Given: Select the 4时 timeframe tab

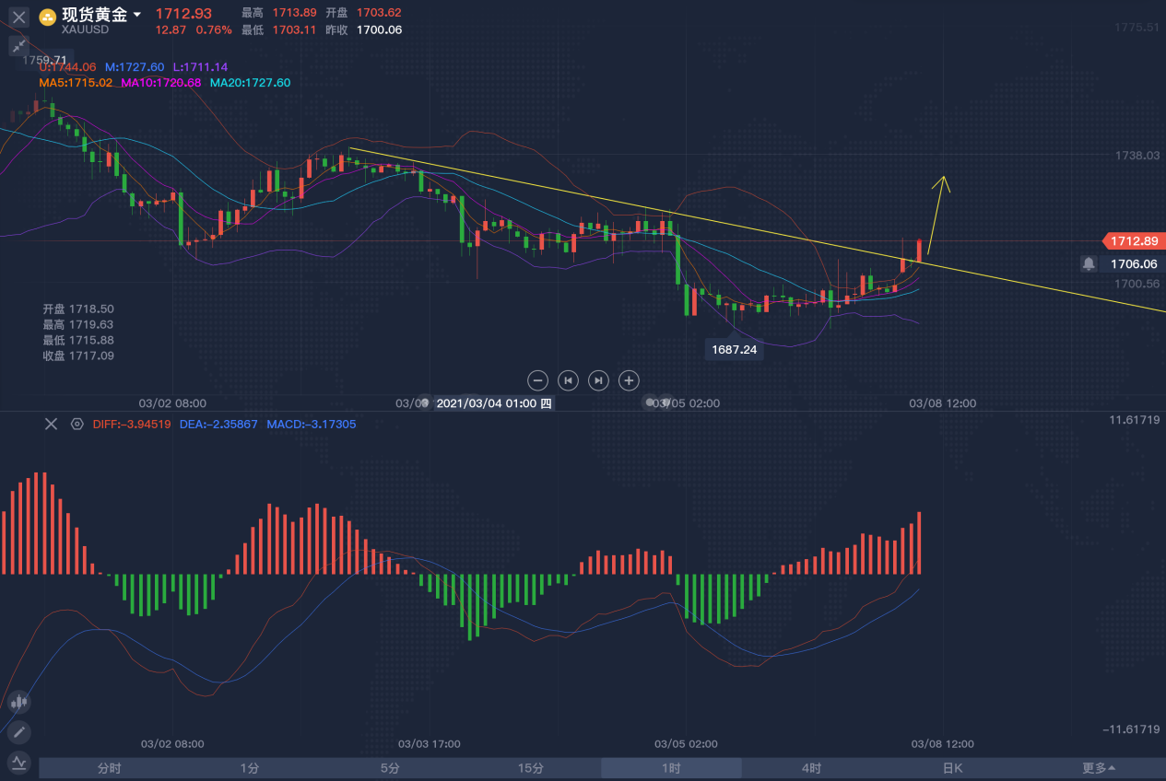Looking at the screenshot, I should (811, 768).
